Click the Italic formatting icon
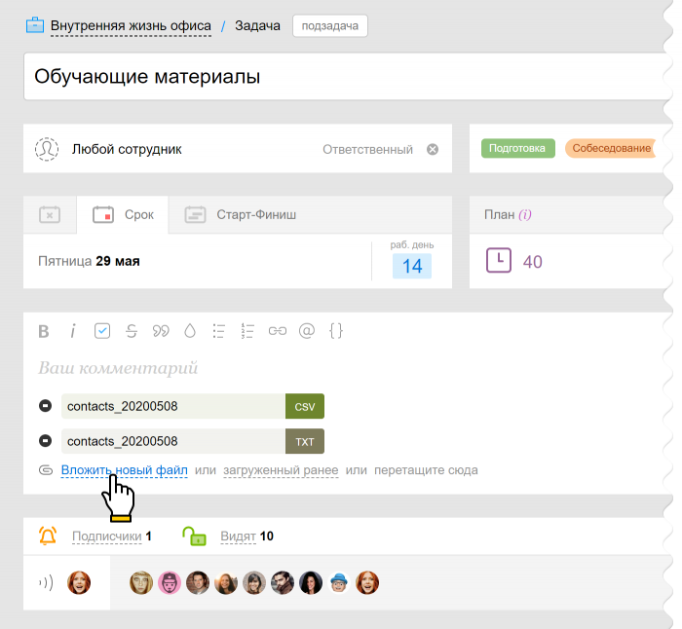 72,331
